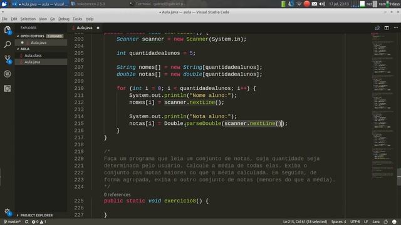Open the editor More Actions ellipsis

coord(396,27)
